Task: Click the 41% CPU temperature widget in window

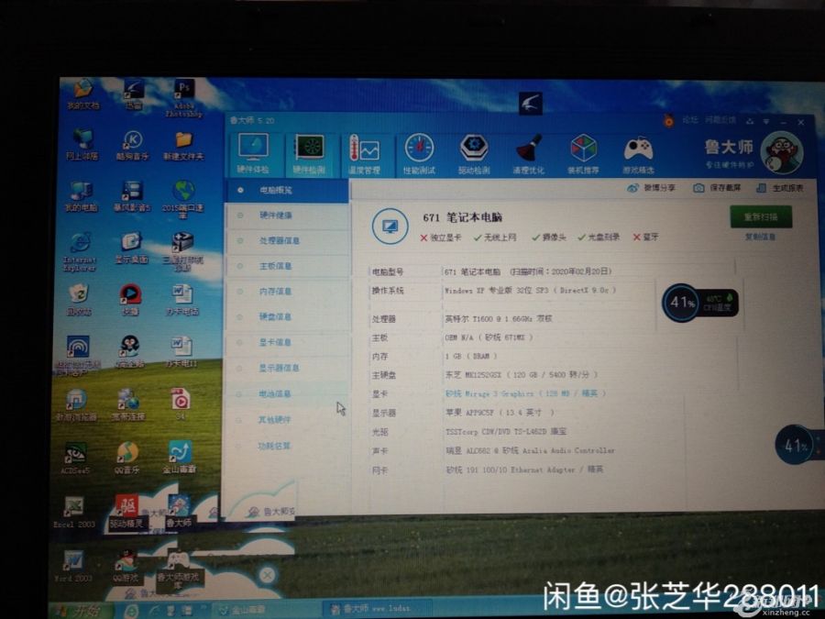Action: [700, 303]
